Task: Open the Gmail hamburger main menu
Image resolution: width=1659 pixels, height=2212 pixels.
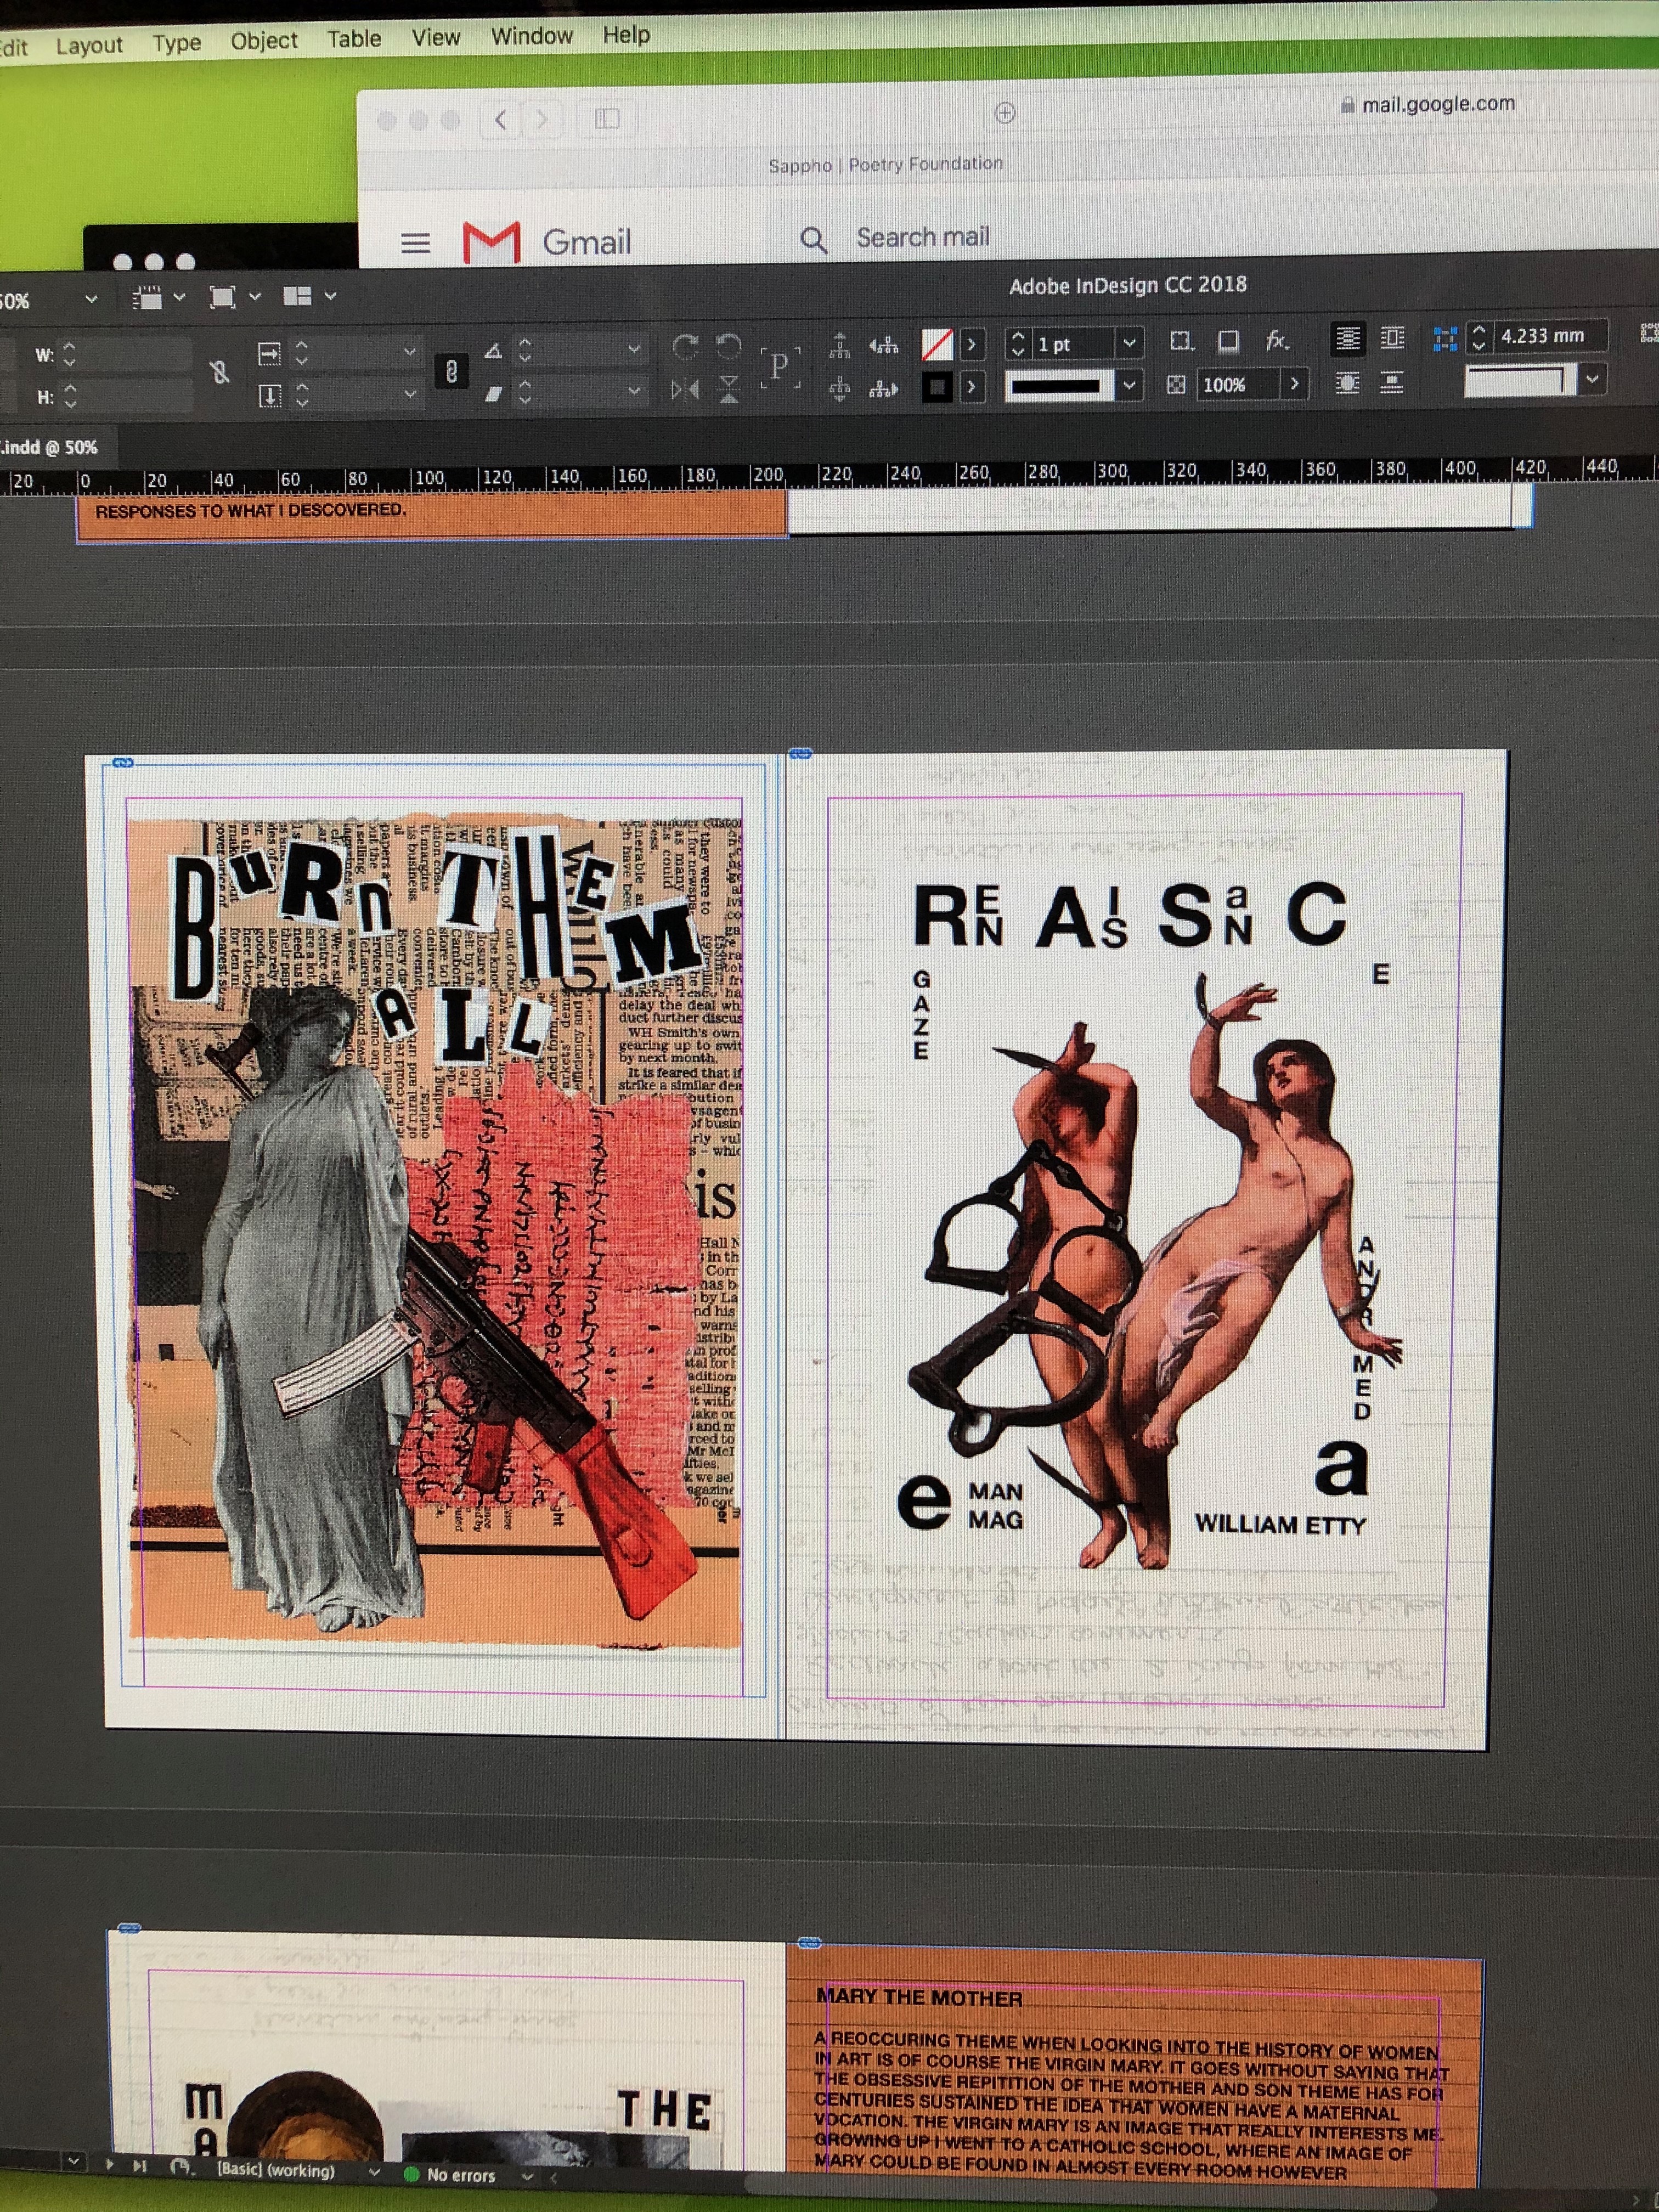Action: click(x=415, y=243)
